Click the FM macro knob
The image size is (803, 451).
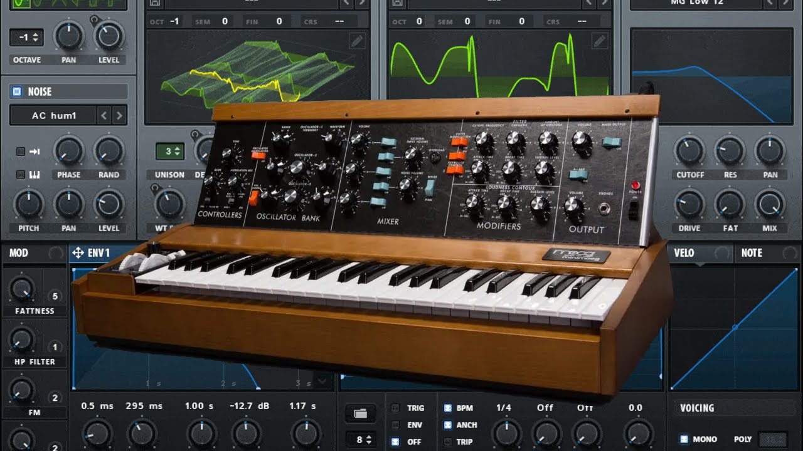pyautogui.click(x=22, y=390)
